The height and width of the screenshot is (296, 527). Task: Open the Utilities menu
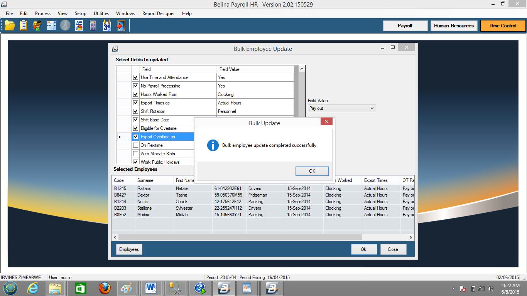click(x=101, y=13)
